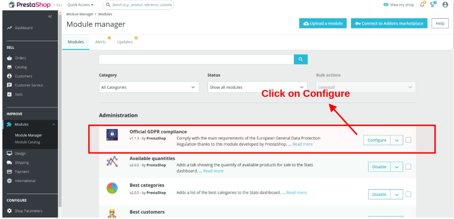
Task: Disable the Available quantities module
Action: click(379, 167)
